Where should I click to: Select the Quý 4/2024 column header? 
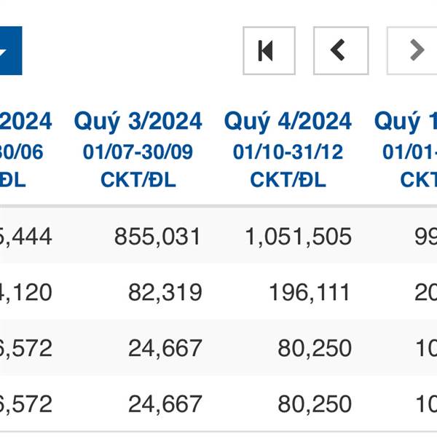point(288,121)
